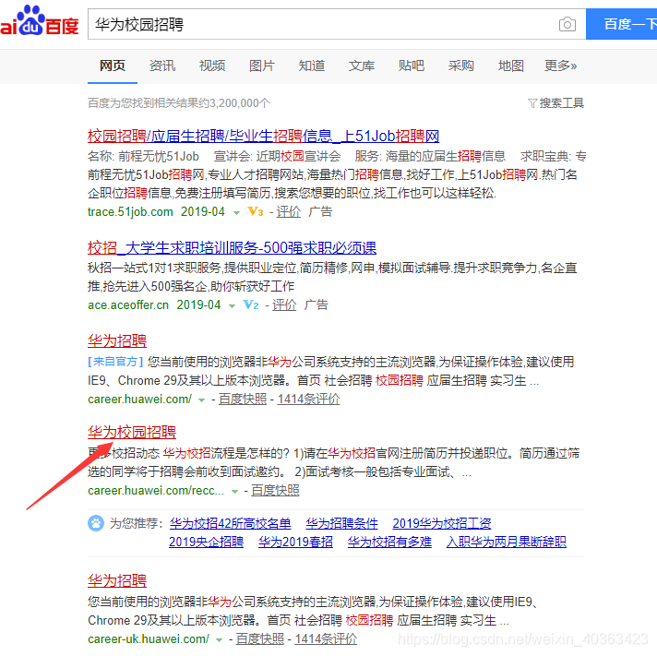
Task: Open the 更多» tab menu
Action: tap(561, 66)
